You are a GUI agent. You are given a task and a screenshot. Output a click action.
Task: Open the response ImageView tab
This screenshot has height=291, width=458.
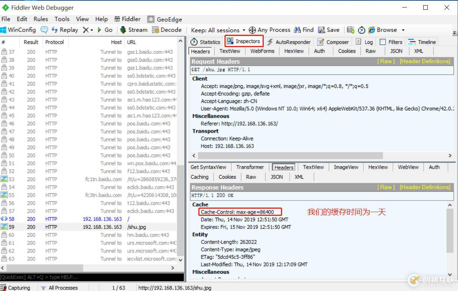(x=346, y=167)
